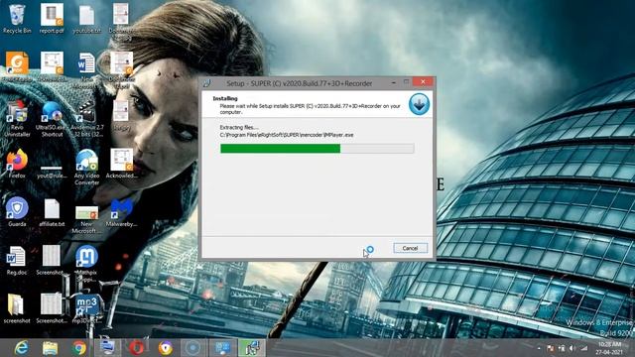Click the setup window title bar icon
The width and height of the screenshot is (635, 357).
point(207,83)
